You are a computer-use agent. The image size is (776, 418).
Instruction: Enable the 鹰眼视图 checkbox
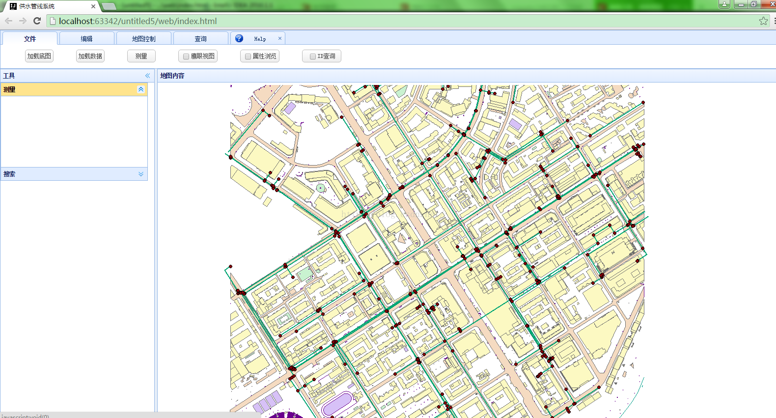186,56
